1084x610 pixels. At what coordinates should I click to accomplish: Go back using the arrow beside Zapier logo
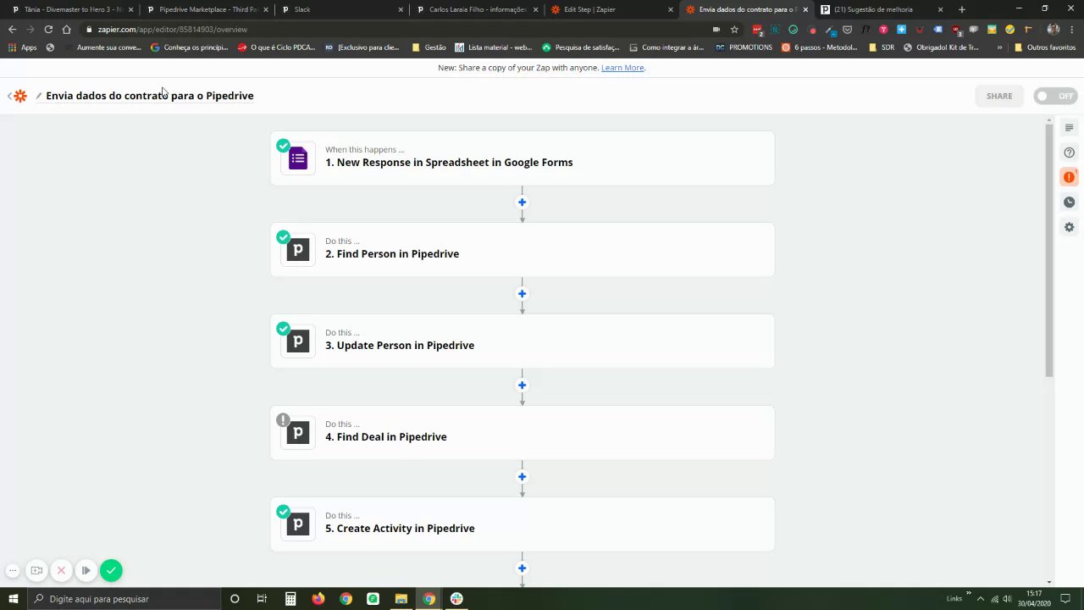(x=9, y=96)
